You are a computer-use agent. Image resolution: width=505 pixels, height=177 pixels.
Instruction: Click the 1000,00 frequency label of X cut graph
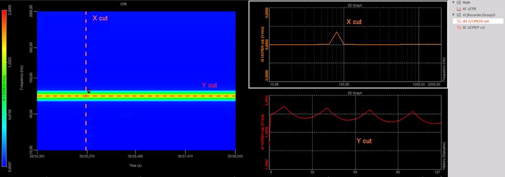pos(419,84)
